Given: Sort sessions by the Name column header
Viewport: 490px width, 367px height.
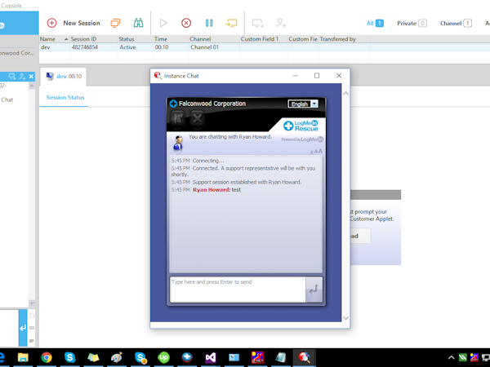Looking at the screenshot, I should [x=54, y=39].
